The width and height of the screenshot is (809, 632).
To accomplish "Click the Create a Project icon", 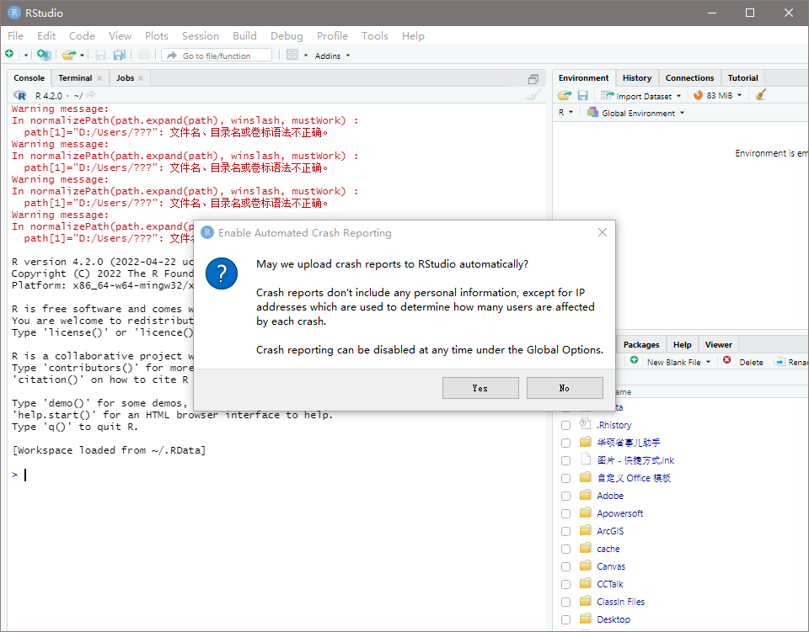I will click(44, 55).
